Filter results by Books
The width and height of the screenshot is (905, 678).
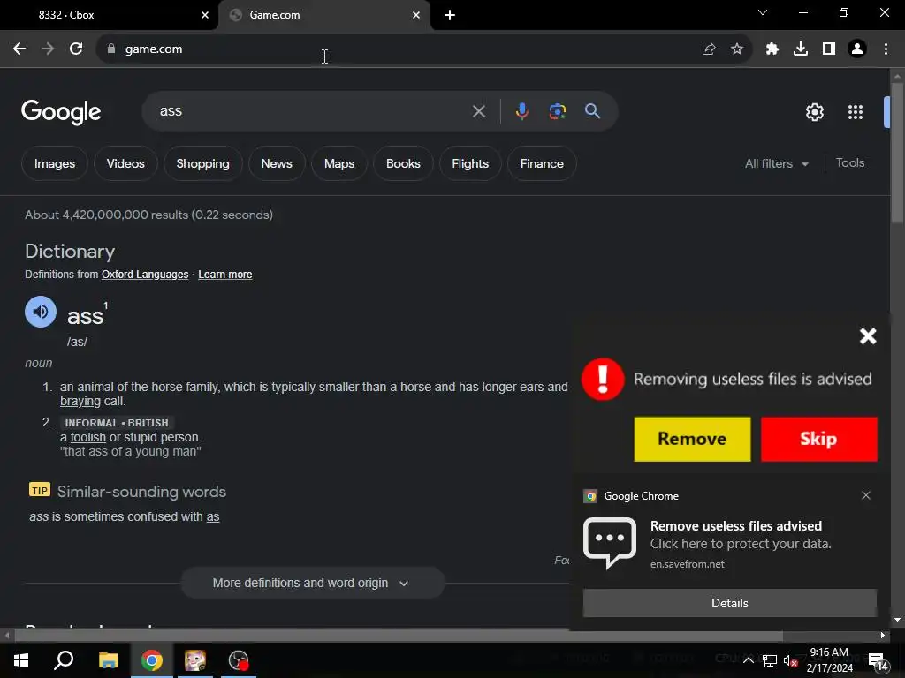point(403,163)
